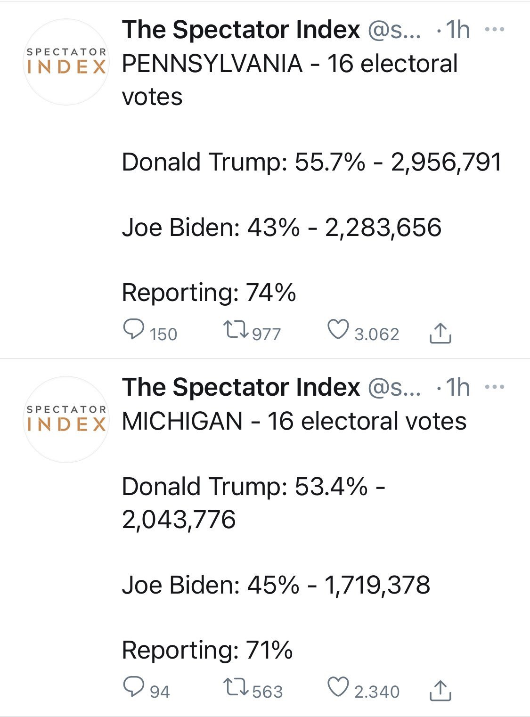Open The Spectator Index name on second tweet
Image resolution: width=530 pixels, height=717 pixels.
click(x=241, y=388)
